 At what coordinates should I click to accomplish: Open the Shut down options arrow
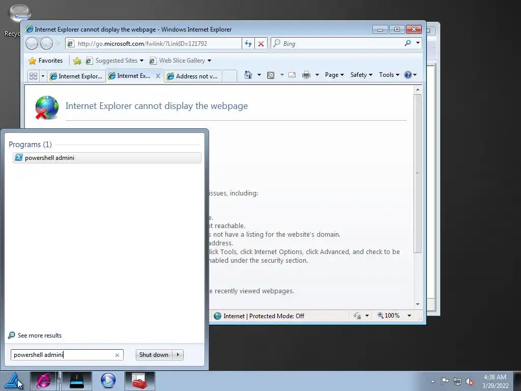(x=178, y=355)
